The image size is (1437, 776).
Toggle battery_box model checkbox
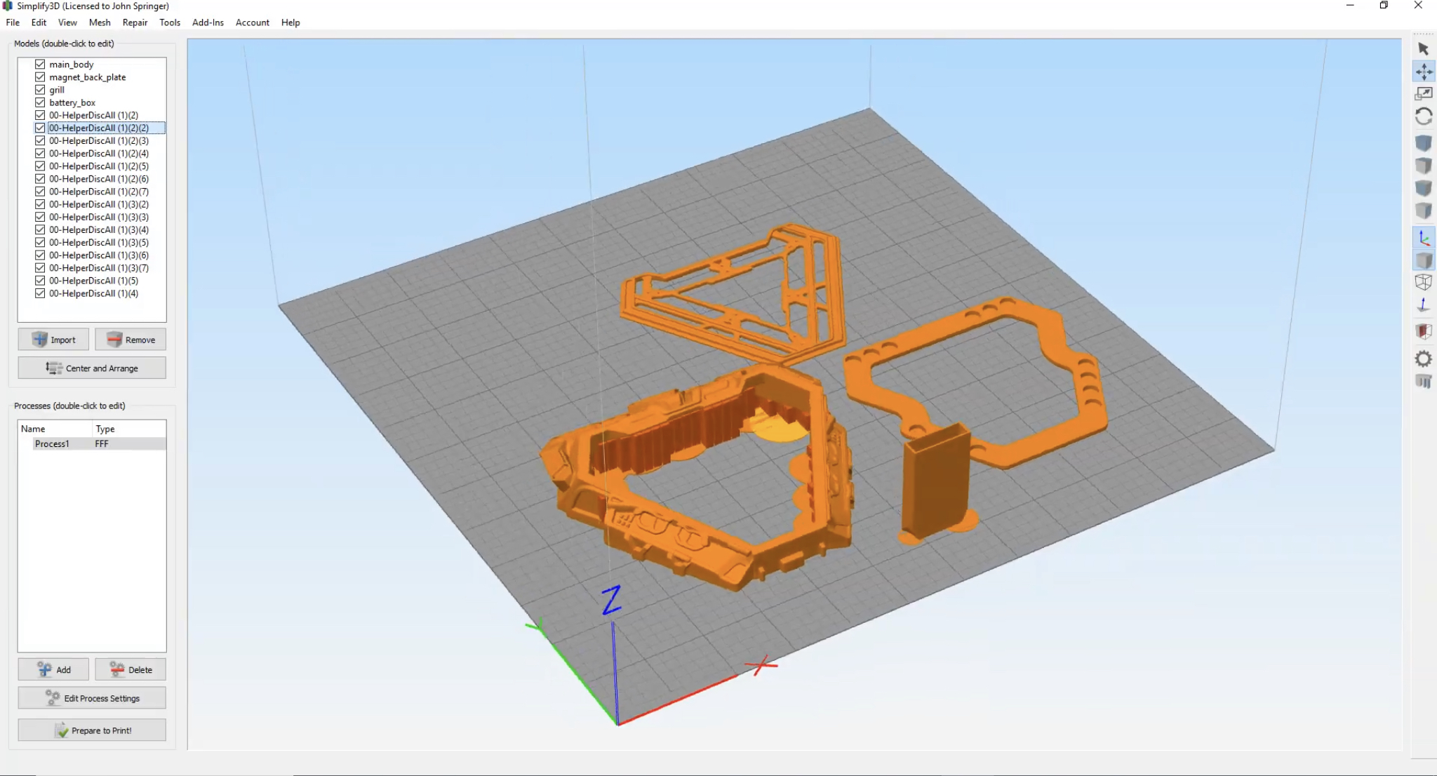pyautogui.click(x=40, y=102)
